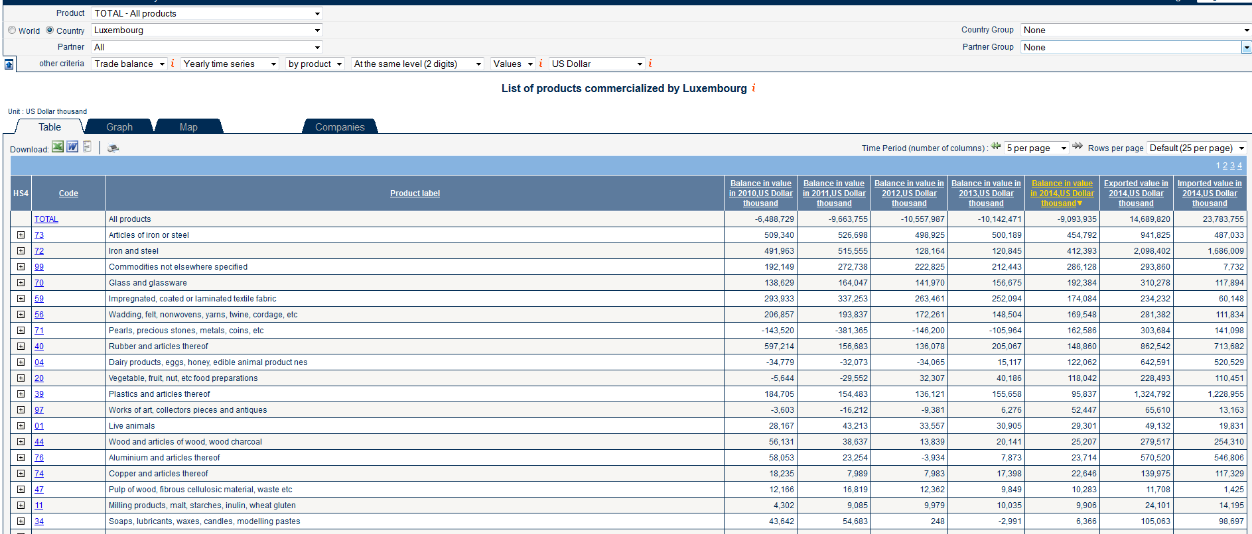
Task: Open the Luxembourg country dropdown
Action: [x=207, y=30]
